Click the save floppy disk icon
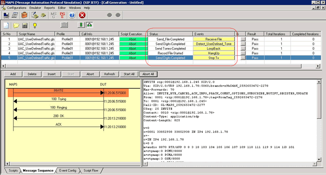 tap(25, 25)
